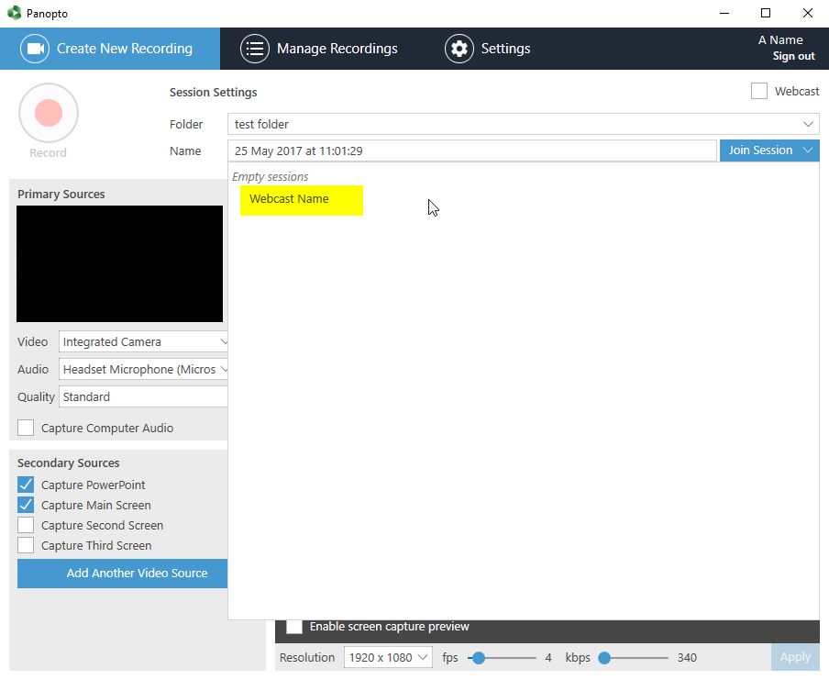Image resolution: width=829 pixels, height=680 pixels.
Task: Click the Sign out link
Action: pos(793,56)
